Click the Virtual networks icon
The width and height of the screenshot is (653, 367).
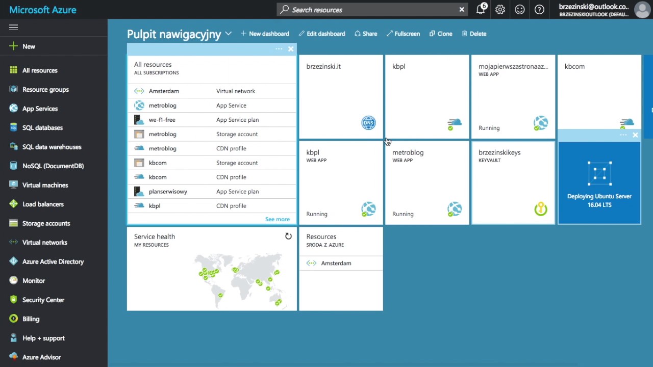tap(14, 242)
